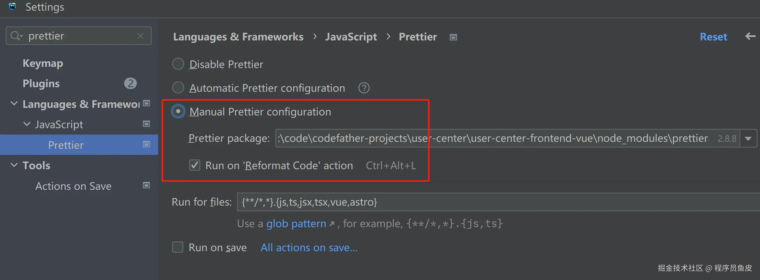Screen dimensions: 760x280
Task: Clear the prettier search text
Action: tap(141, 36)
